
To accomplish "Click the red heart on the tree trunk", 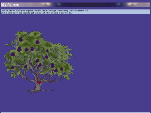I will point(39,82).
